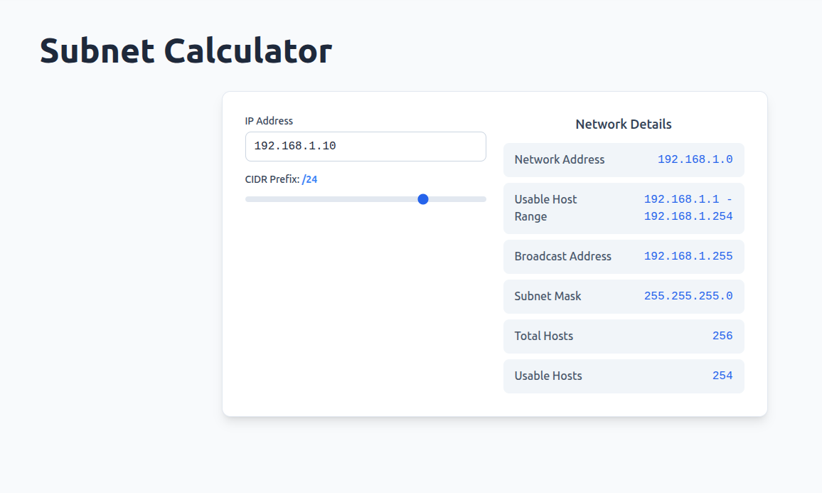The image size is (822, 493).
Task: Click the usable host range value
Action: pyautogui.click(x=688, y=208)
